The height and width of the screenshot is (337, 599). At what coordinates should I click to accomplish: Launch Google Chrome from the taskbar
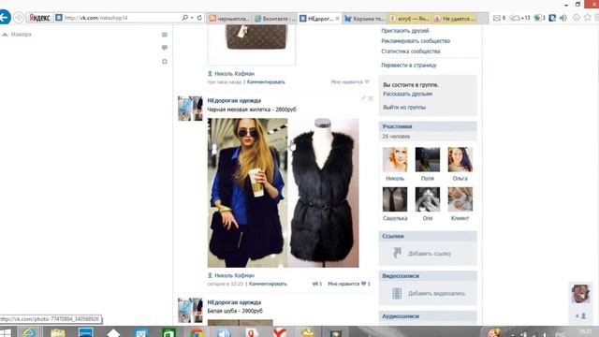click(x=197, y=333)
